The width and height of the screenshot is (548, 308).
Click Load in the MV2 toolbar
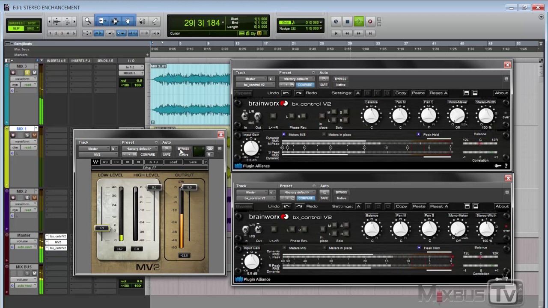(173, 162)
